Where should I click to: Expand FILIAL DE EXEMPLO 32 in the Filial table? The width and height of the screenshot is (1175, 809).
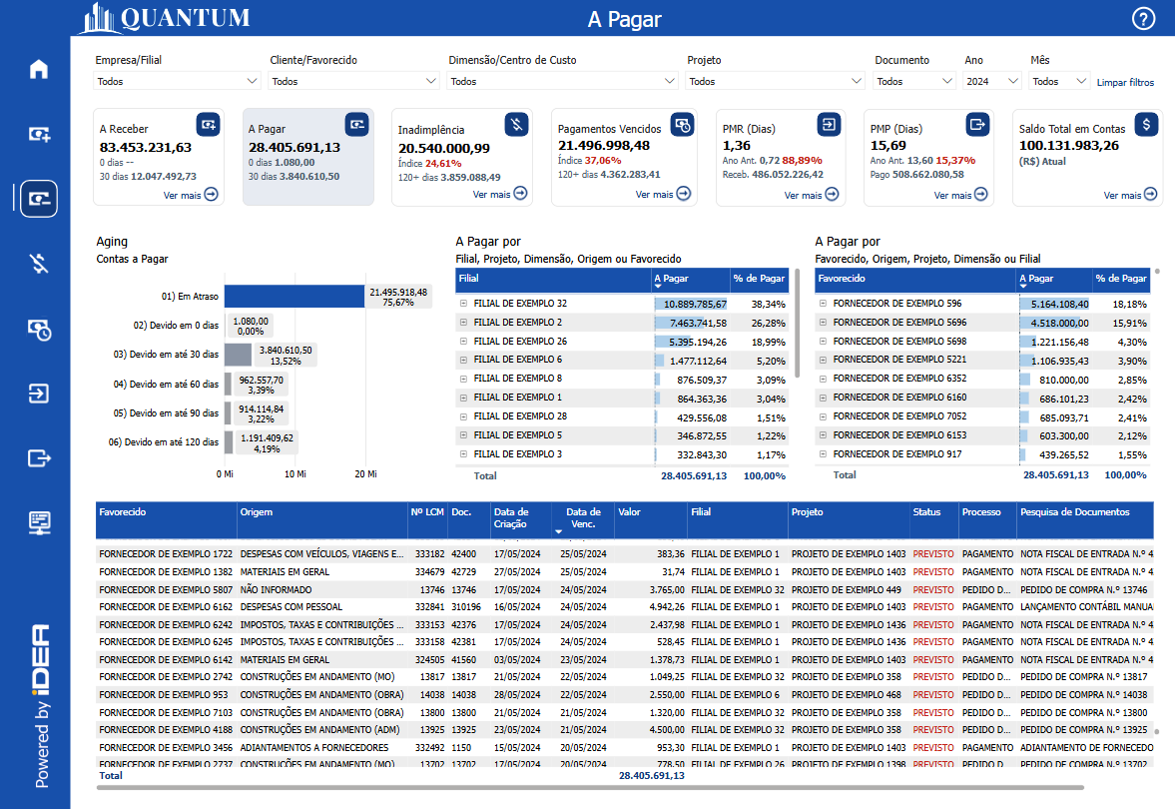pos(462,301)
